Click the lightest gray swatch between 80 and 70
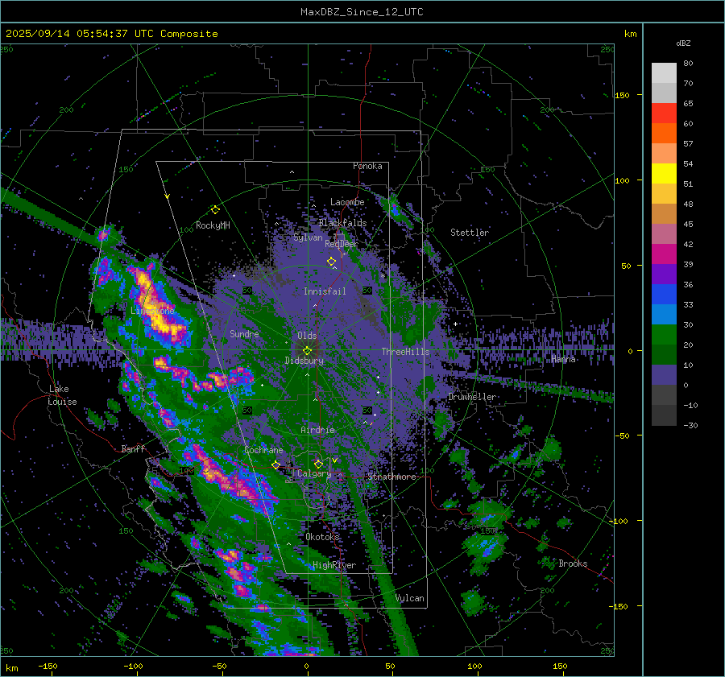 664,73
